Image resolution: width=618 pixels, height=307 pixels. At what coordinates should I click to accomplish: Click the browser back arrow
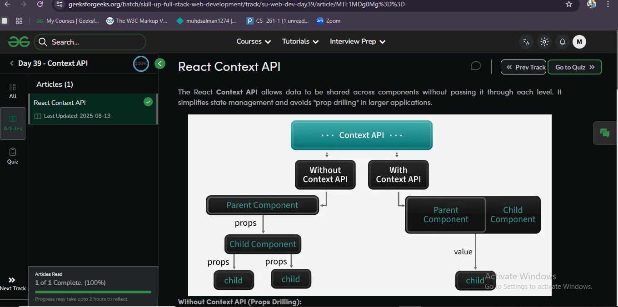pyautogui.click(x=7, y=4)
